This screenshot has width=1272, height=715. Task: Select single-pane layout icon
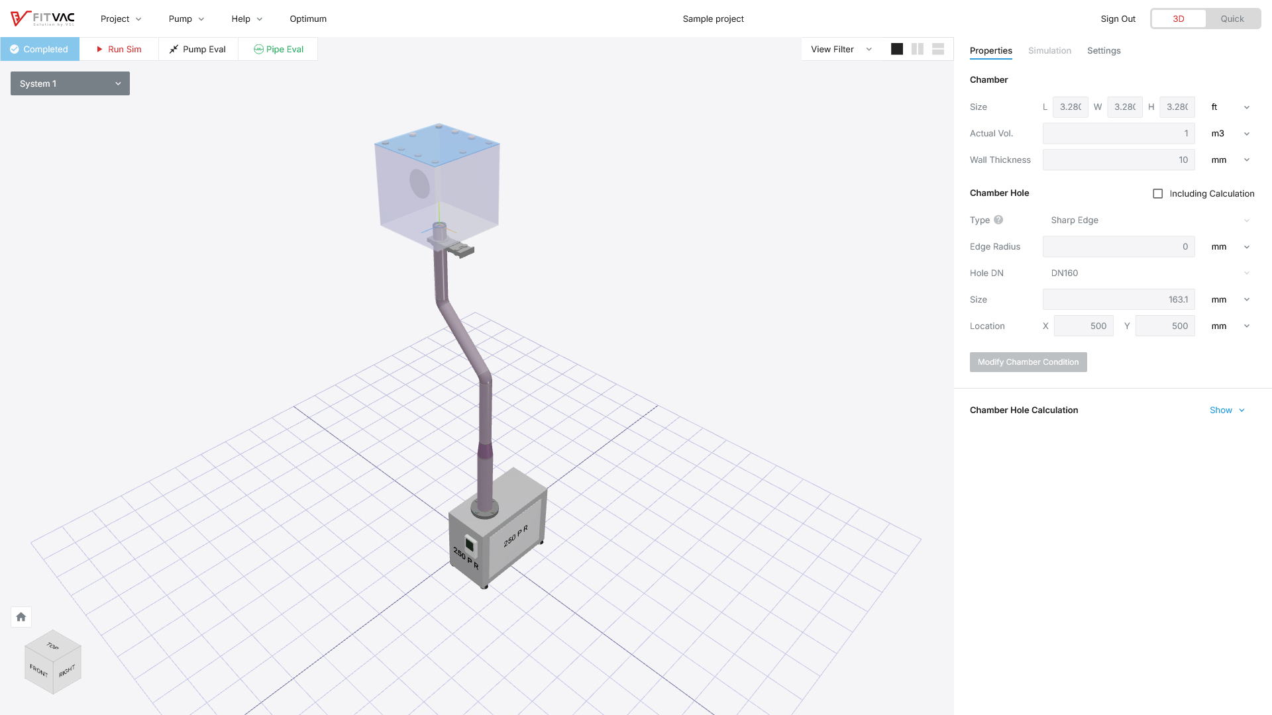tap(897, 49)
